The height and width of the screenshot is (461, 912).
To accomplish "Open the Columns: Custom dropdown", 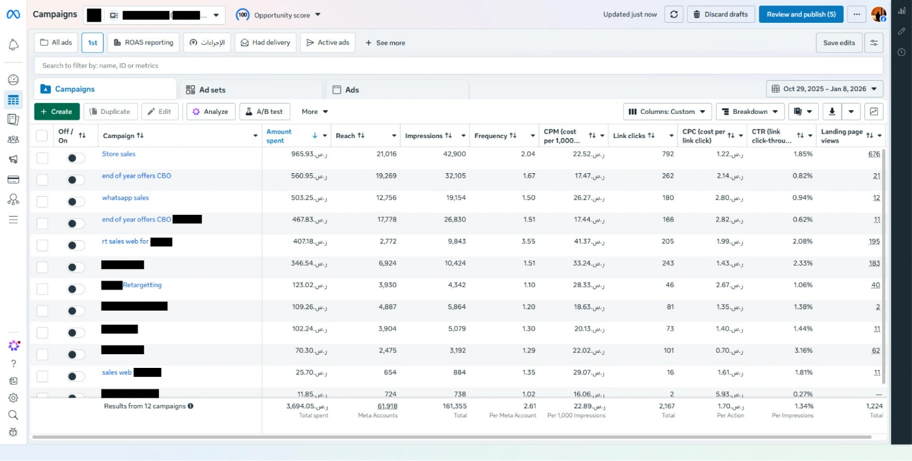I will (x=668, y=111).
